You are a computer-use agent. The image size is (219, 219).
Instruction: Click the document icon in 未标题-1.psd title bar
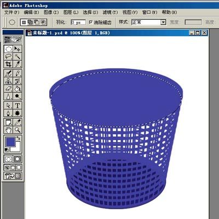pos(29,33)
